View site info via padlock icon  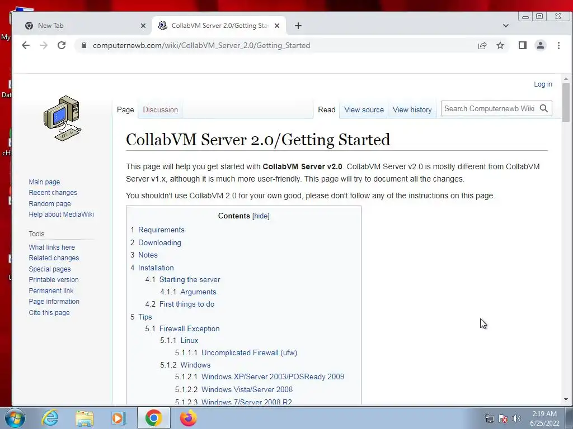[84, 45]
